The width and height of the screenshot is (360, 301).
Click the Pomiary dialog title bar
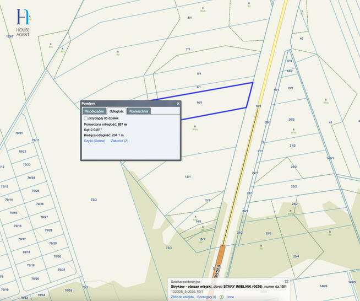tap(127, 104)
